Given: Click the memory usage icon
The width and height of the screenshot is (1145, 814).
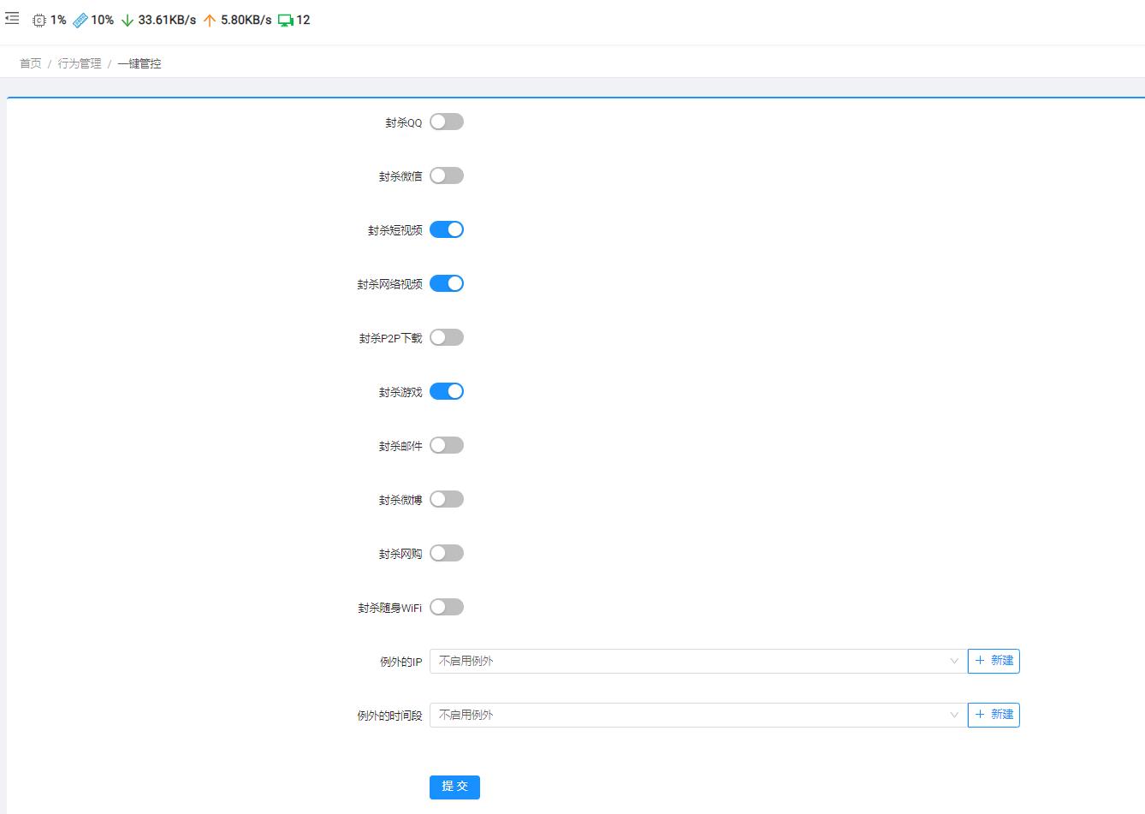Looking at the screenshot, I should 80,21.
